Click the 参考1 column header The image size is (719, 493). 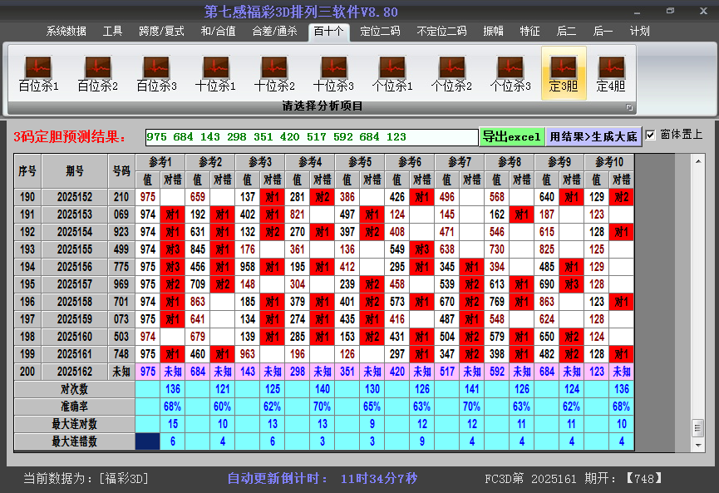point(160,162)
